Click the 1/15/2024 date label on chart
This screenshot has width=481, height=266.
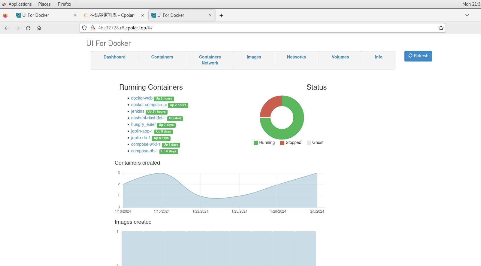162,211
